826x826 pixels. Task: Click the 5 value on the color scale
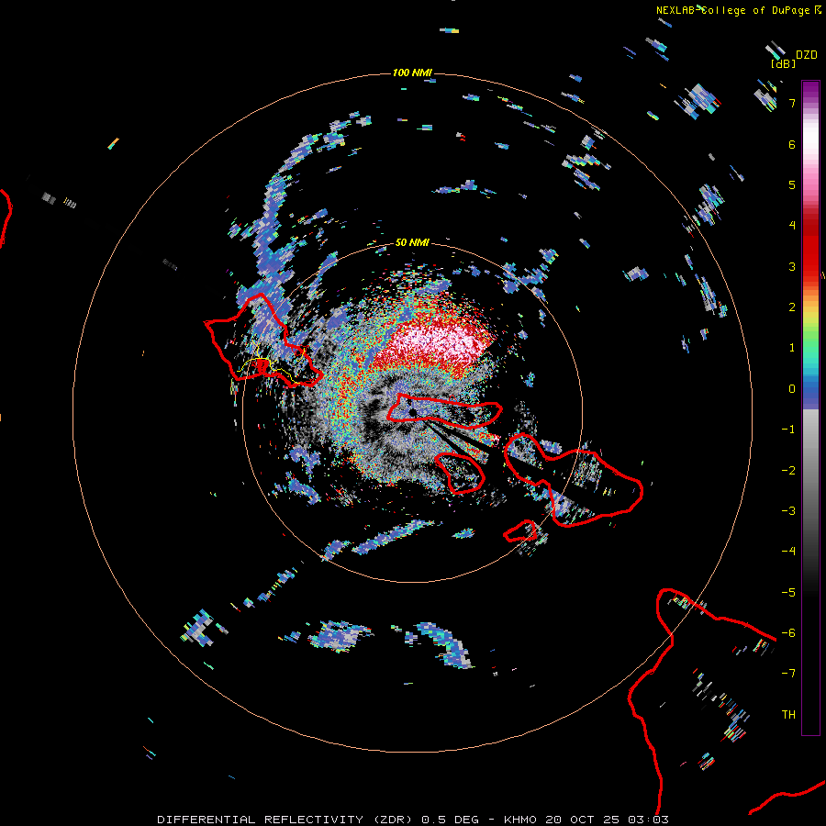792,184
